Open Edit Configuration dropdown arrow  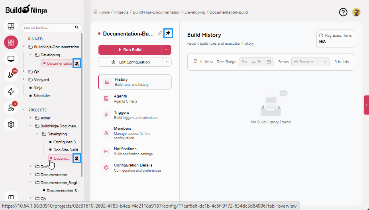tap(167, 62)
